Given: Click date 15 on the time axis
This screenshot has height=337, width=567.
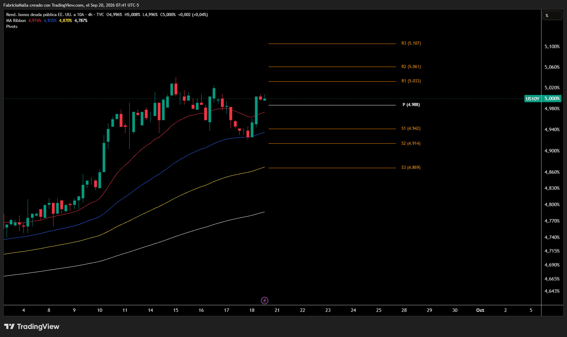Looking at the screenshot, I should click(x=176, y=310).
